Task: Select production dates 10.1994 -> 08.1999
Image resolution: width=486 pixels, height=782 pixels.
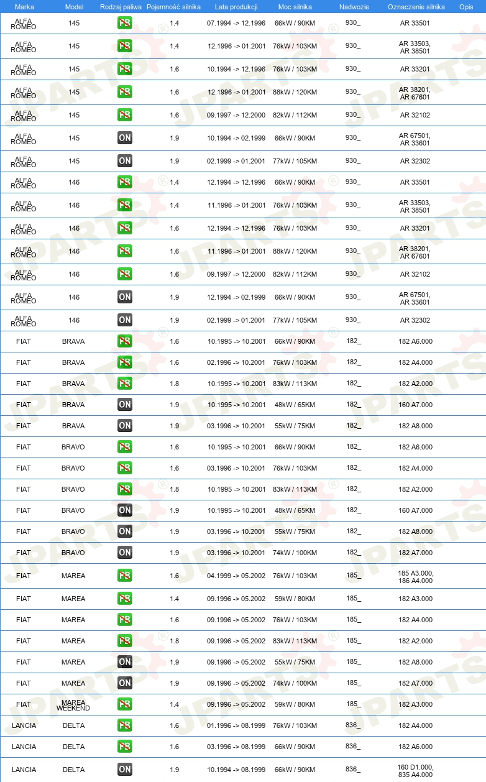Action: [236, 770]
